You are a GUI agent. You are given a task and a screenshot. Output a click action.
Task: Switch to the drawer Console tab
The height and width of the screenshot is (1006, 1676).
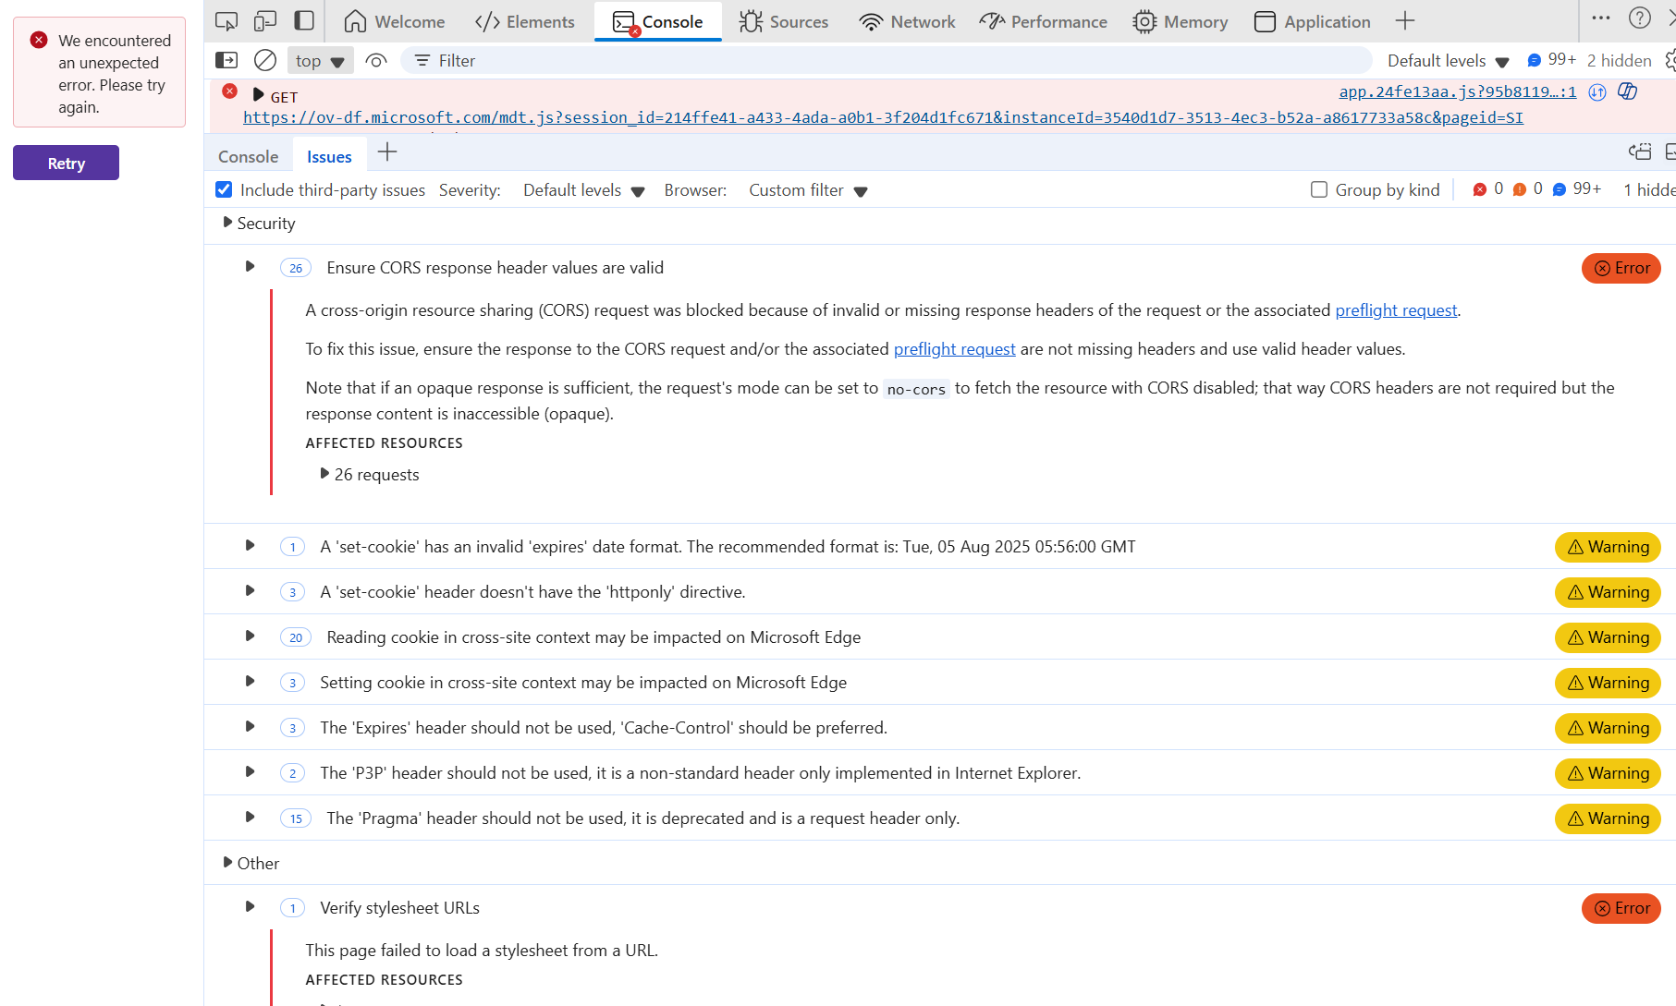[248, 156]
